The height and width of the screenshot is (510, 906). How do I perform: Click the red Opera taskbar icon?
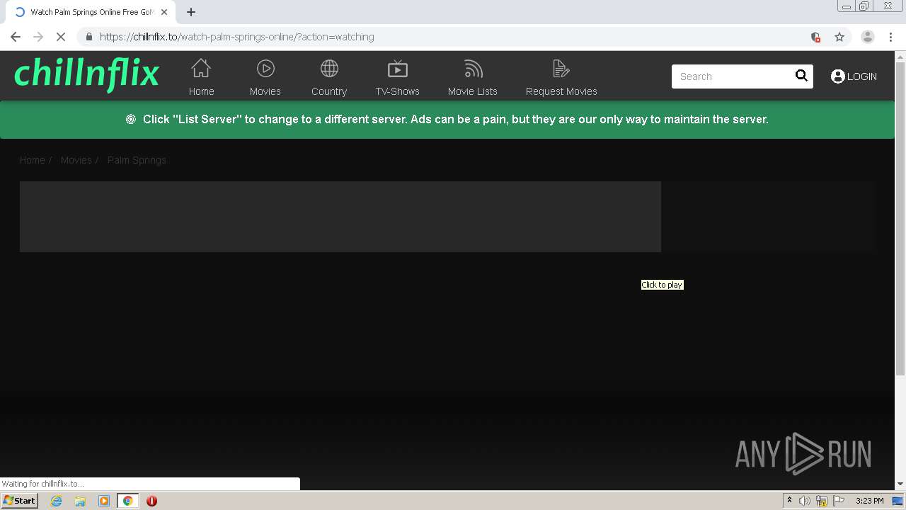(151, 501)
